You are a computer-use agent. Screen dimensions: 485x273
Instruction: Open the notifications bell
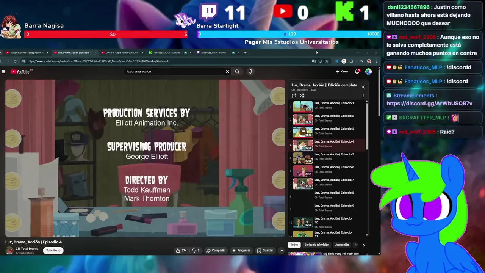[x=357, y=72]
